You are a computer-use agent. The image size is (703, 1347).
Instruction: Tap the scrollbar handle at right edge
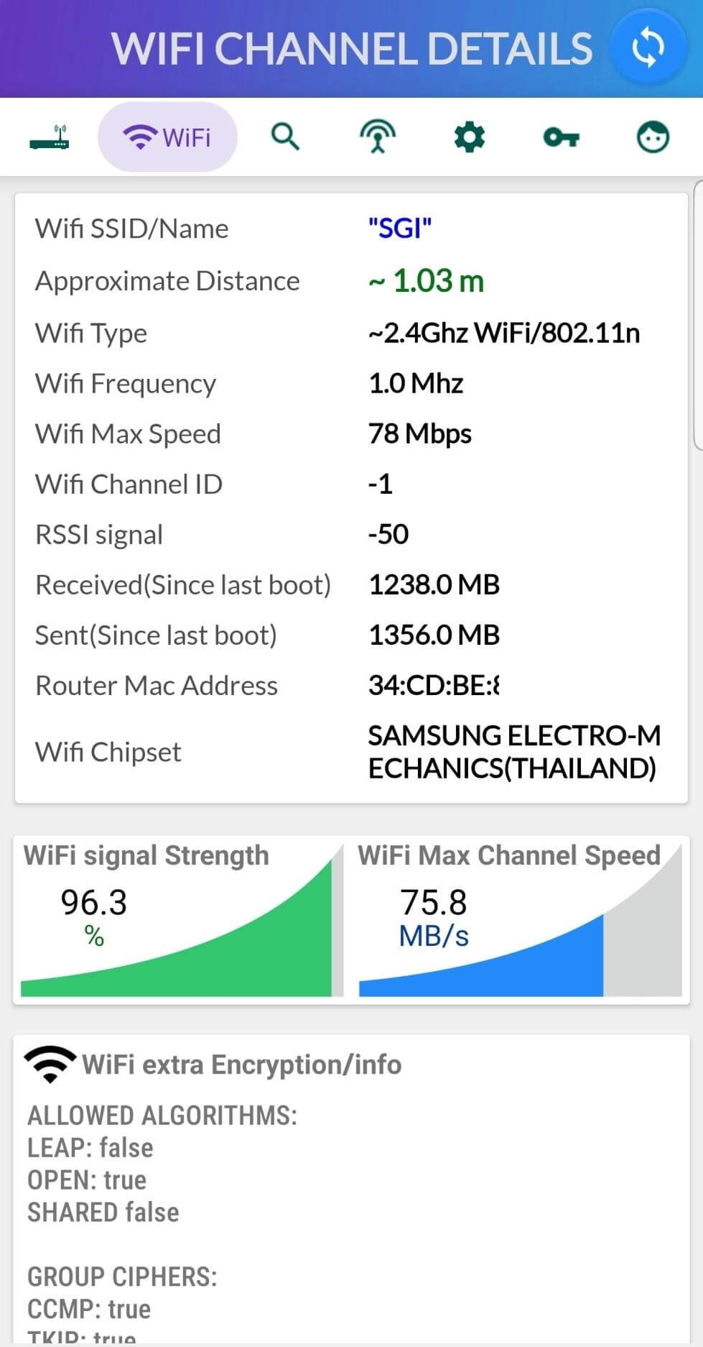(x=698, y=315)
